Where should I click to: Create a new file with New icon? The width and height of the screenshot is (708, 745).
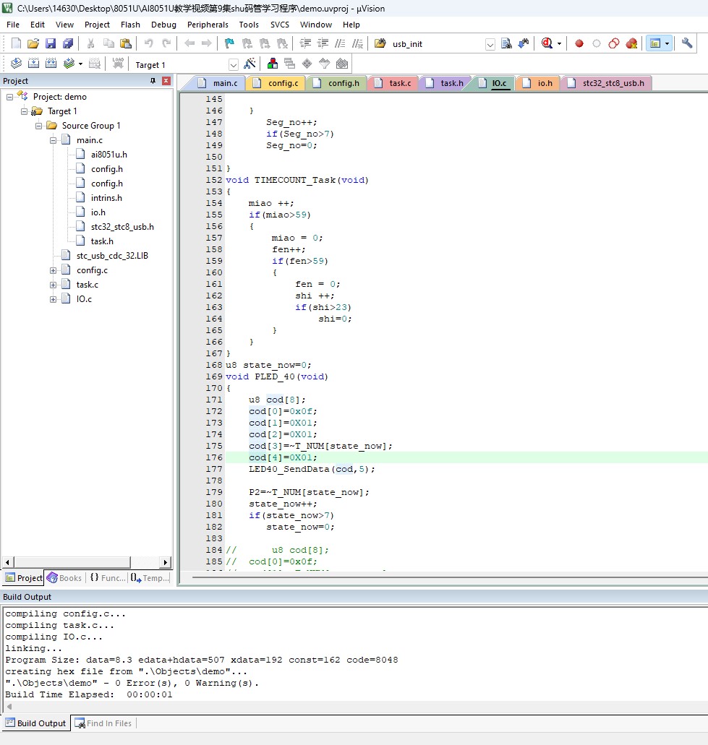(16, 43)
